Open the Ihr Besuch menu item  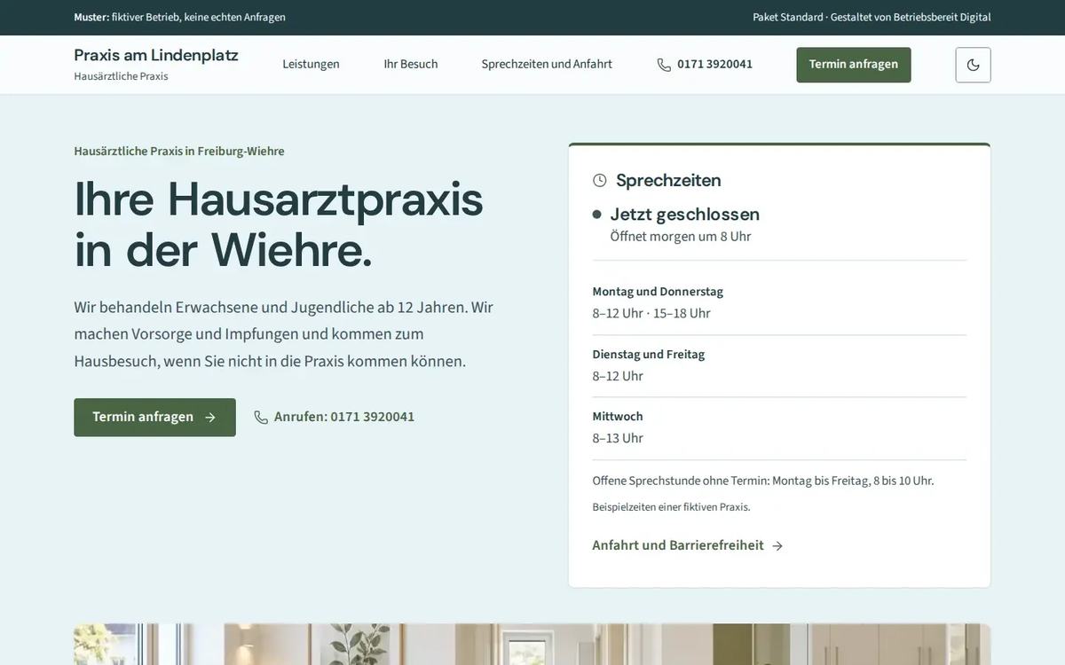411,64
